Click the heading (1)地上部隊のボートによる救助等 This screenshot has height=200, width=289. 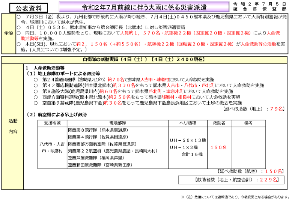tap(63, 74)
